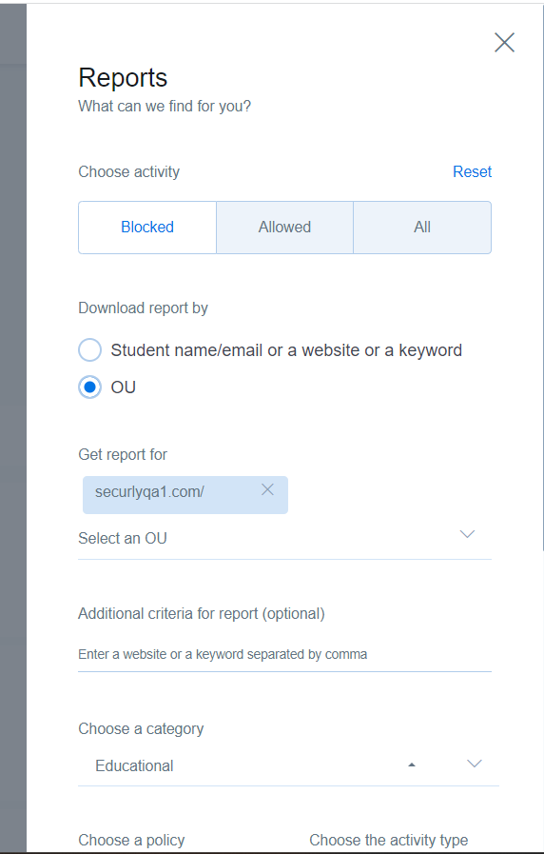Click the OU option label text
544x854 pixels.
click(x=124, y=387)
